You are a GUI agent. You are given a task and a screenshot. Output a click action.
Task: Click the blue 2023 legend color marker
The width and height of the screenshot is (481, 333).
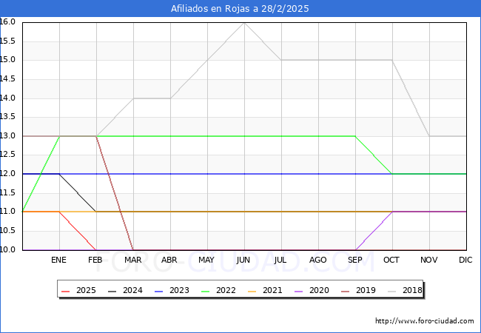coord(159,291)
